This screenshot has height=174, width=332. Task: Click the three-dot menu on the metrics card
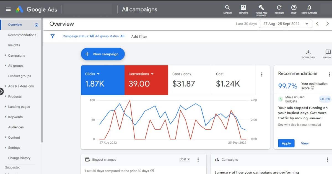[262, 74]
